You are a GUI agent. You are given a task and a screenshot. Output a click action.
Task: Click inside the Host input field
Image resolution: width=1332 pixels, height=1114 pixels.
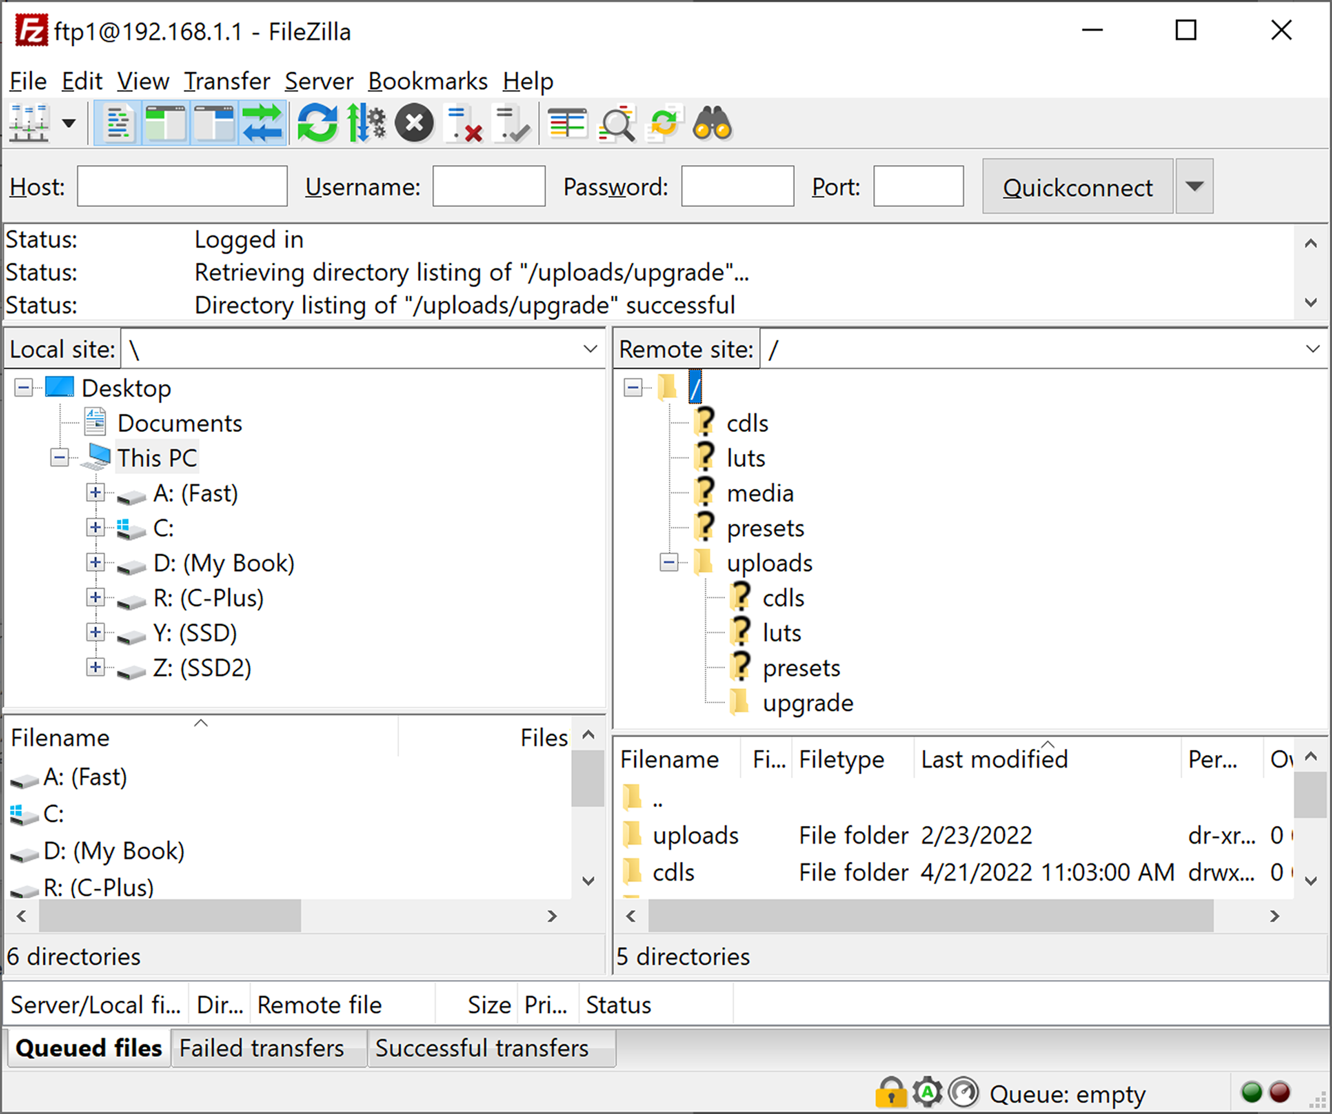(182, 186)
